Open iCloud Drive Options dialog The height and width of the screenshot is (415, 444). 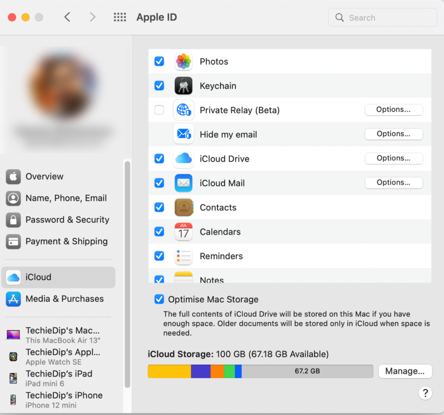[x=393, y=158]
